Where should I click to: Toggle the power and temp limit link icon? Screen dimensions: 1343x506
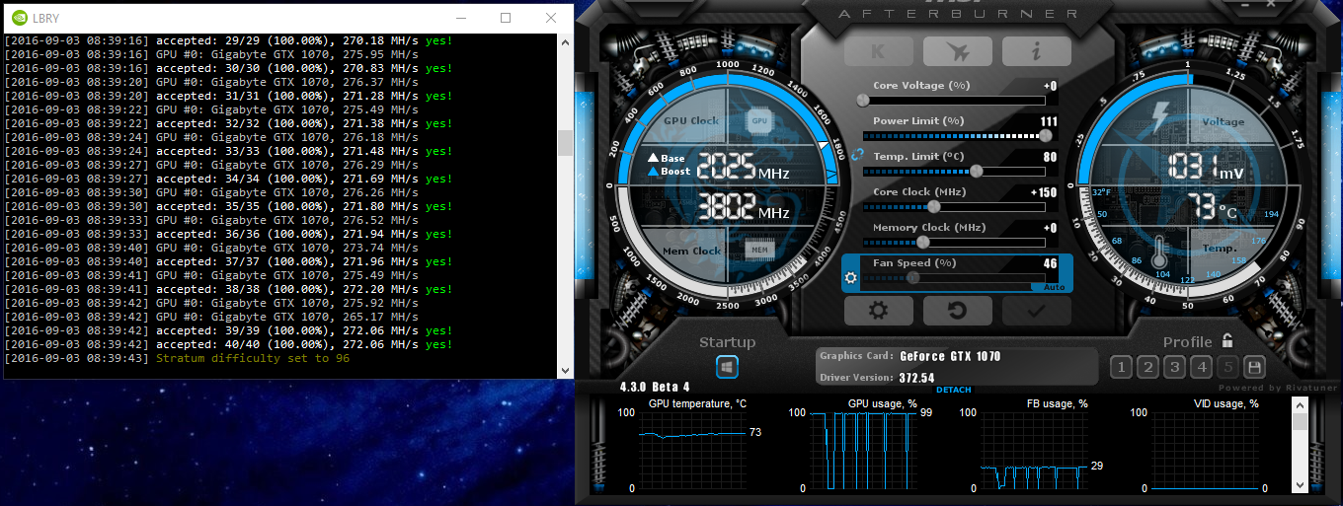point(857,155)
